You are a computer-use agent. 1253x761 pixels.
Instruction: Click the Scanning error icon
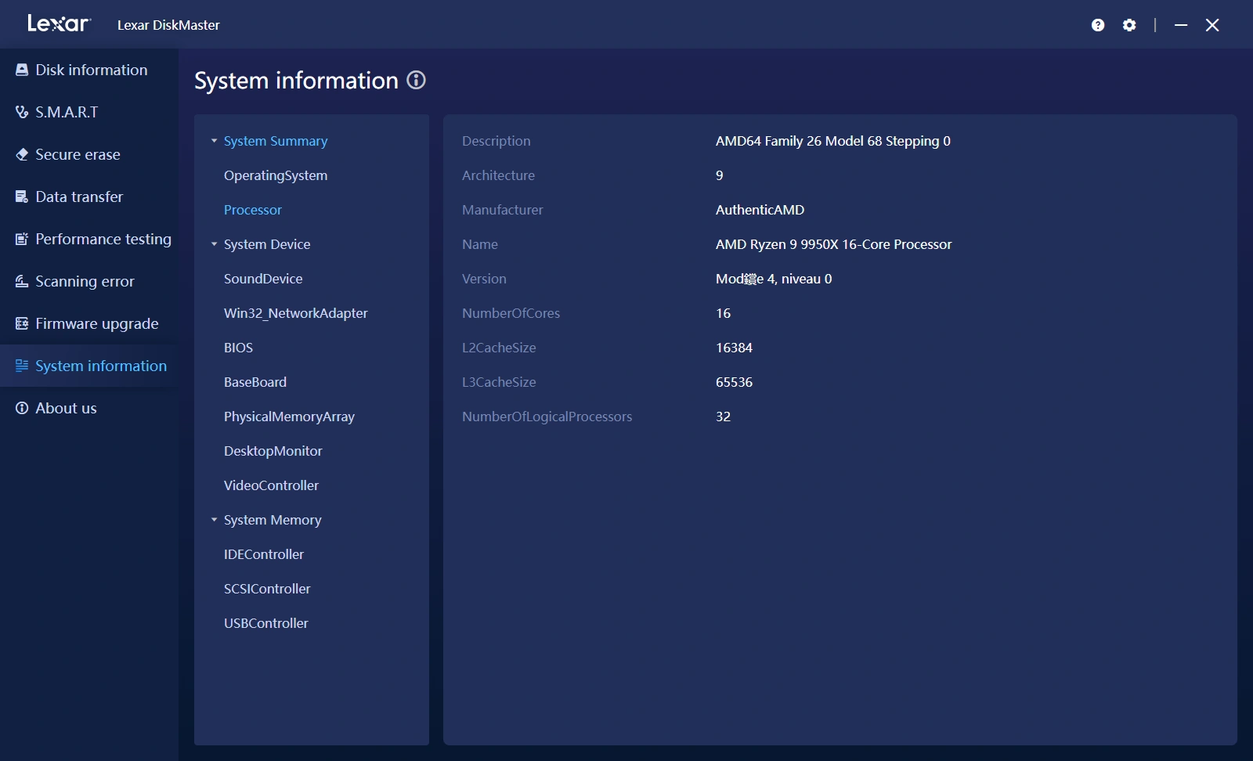tap(22, 281)
